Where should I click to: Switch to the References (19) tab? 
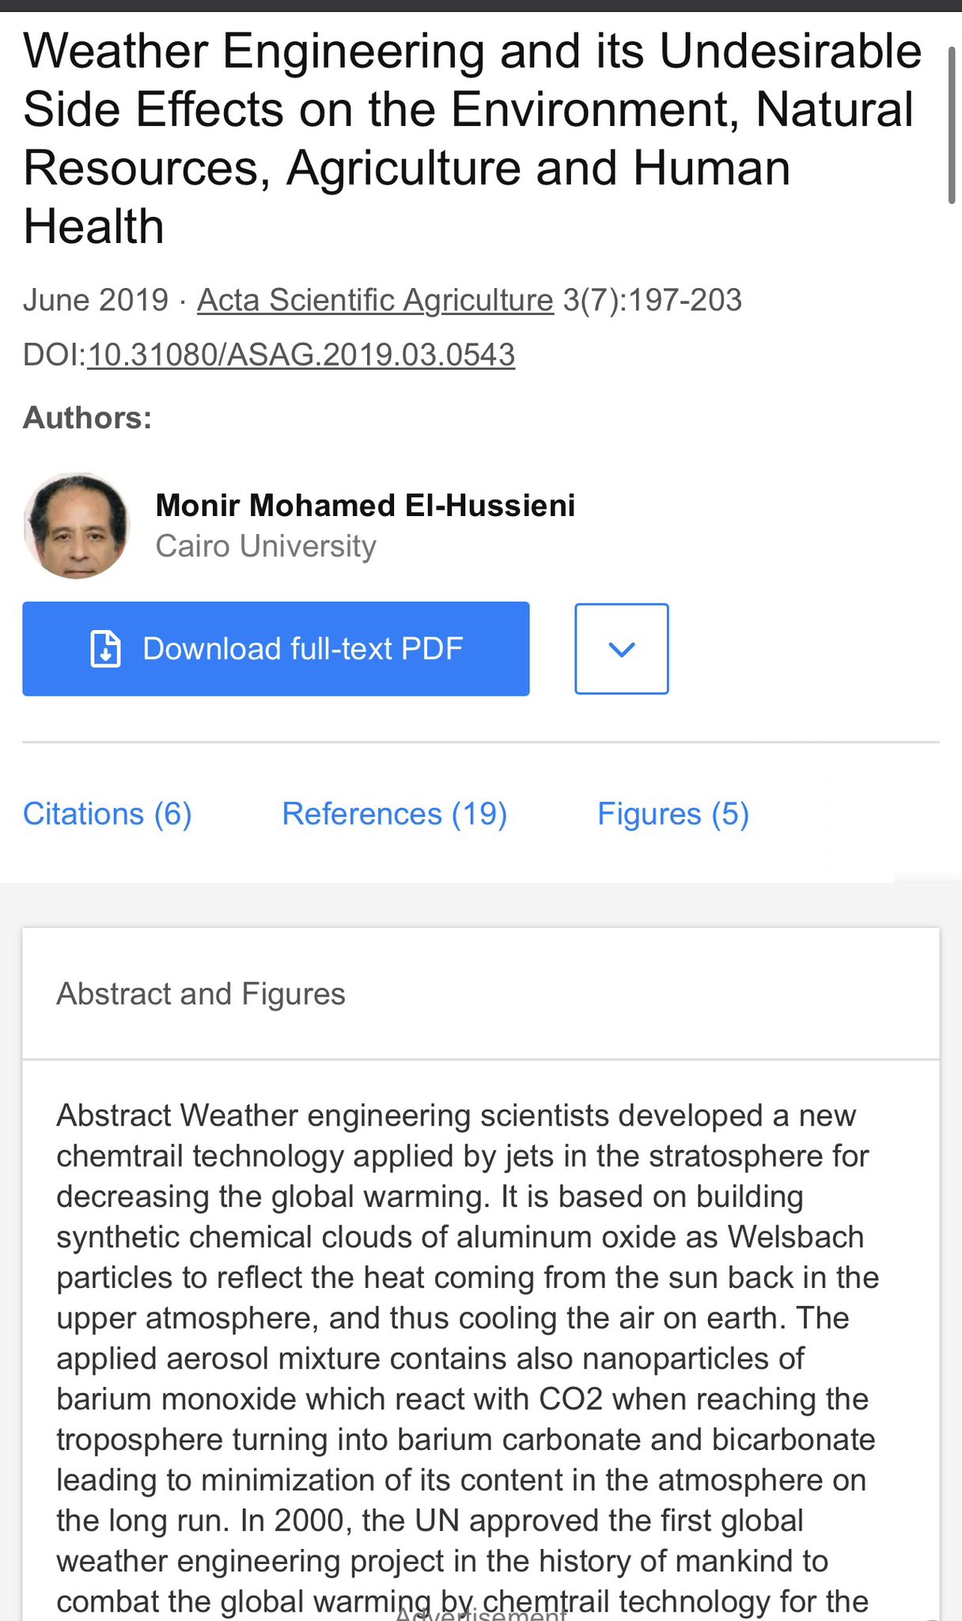(394, 813)
